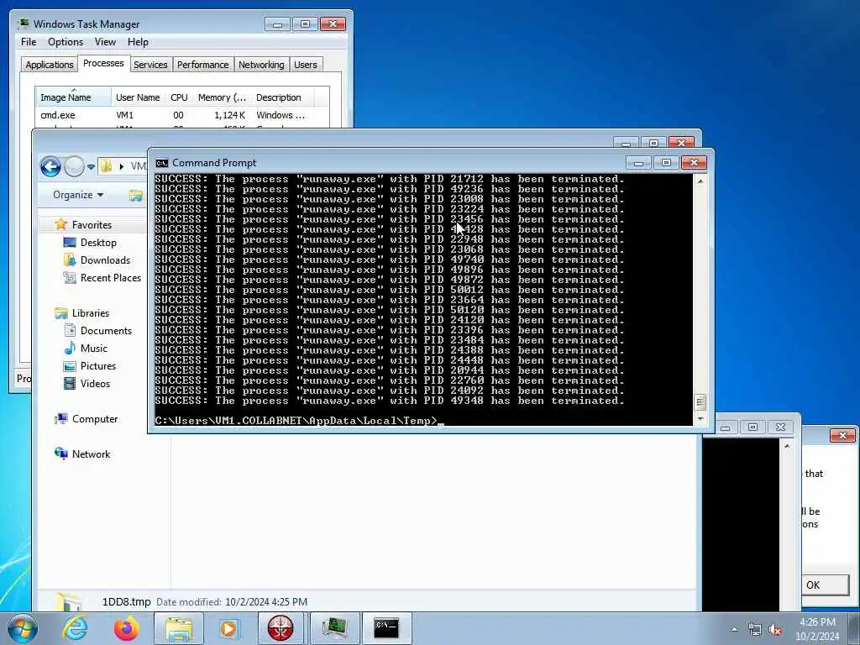
Task: Open Task Manager File menu
Action: point(29,42)
